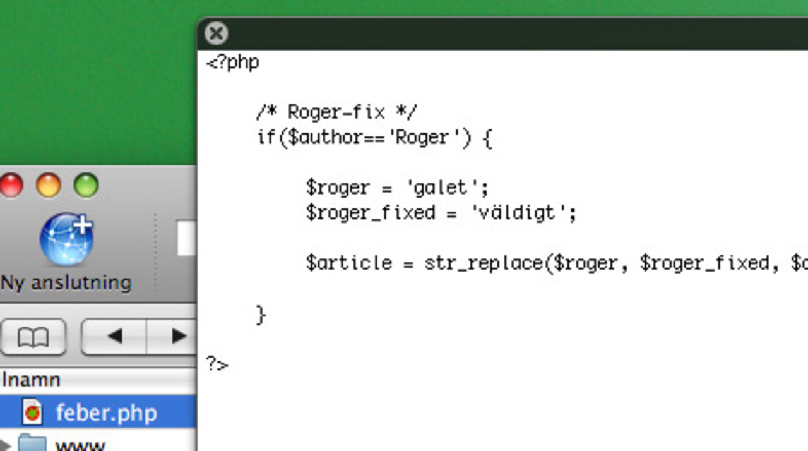
Task: Click the red close window button
Action: click(11, 186)
